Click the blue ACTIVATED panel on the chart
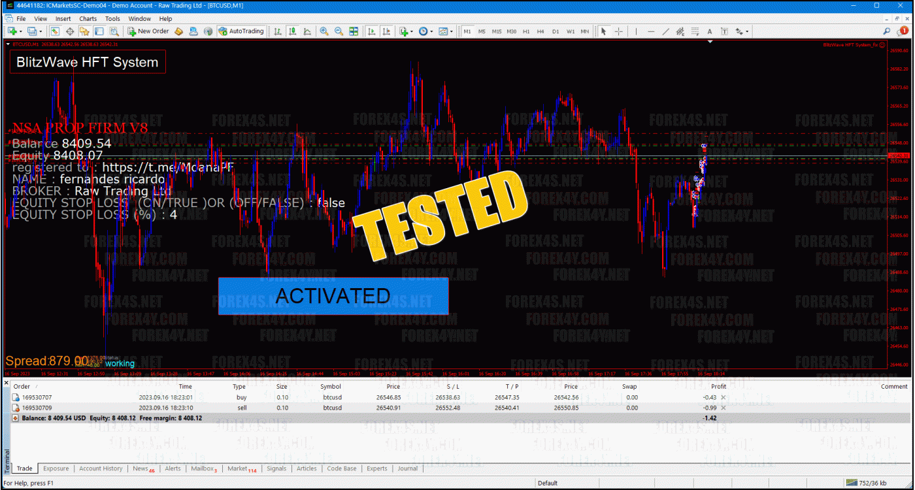The width and height of the screenshot is (915, 490). pos(333,296)
